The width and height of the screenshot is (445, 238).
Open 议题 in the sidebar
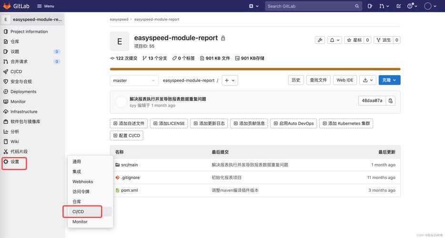tap(15, 51)
